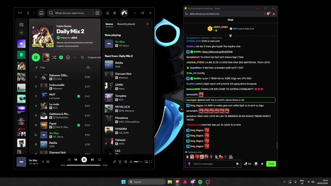
Task: Play Tempête from the queue
Action: 109,98
